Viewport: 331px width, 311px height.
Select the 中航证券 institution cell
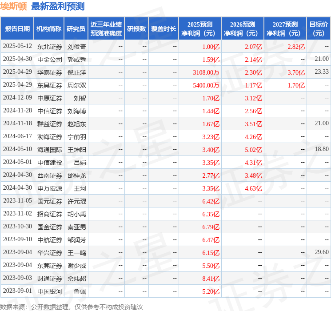(x=50, y=240)
